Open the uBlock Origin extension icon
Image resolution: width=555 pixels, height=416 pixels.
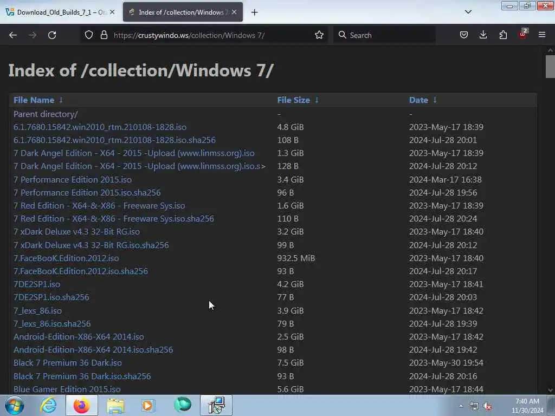pyautogui.click(x=523, y=34)
